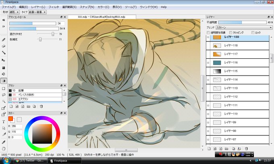Image resolution: width=274 pixels, height=164 pixels.
Task: Float the カラー panel with its undock icon
Action: coord(61,113)
